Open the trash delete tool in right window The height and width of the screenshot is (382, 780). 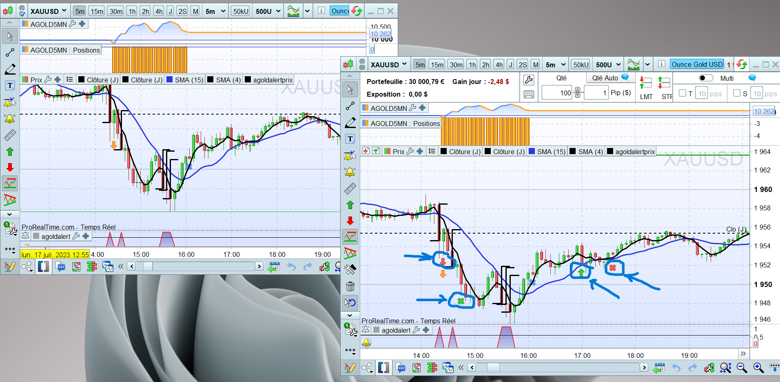[x=350, y=286]
